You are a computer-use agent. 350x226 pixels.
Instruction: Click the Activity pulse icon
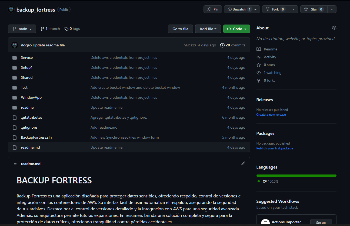tap(259, 57)
